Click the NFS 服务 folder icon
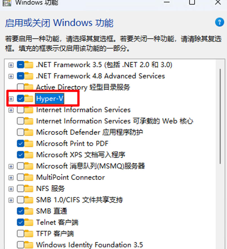This screenshot has width=227, height=249. [29, 189]
